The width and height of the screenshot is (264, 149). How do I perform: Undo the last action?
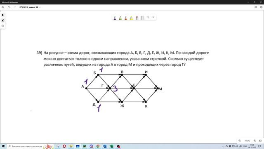coord(9,7)
